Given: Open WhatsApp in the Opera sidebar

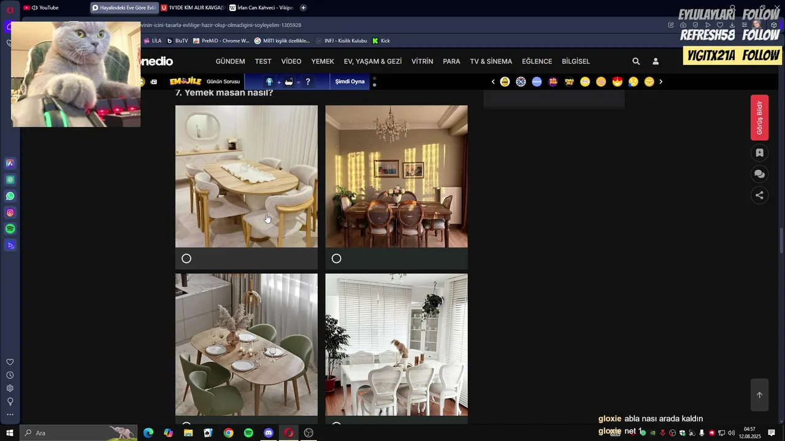Looking at the screenshot, I should (x=10, y=196).
